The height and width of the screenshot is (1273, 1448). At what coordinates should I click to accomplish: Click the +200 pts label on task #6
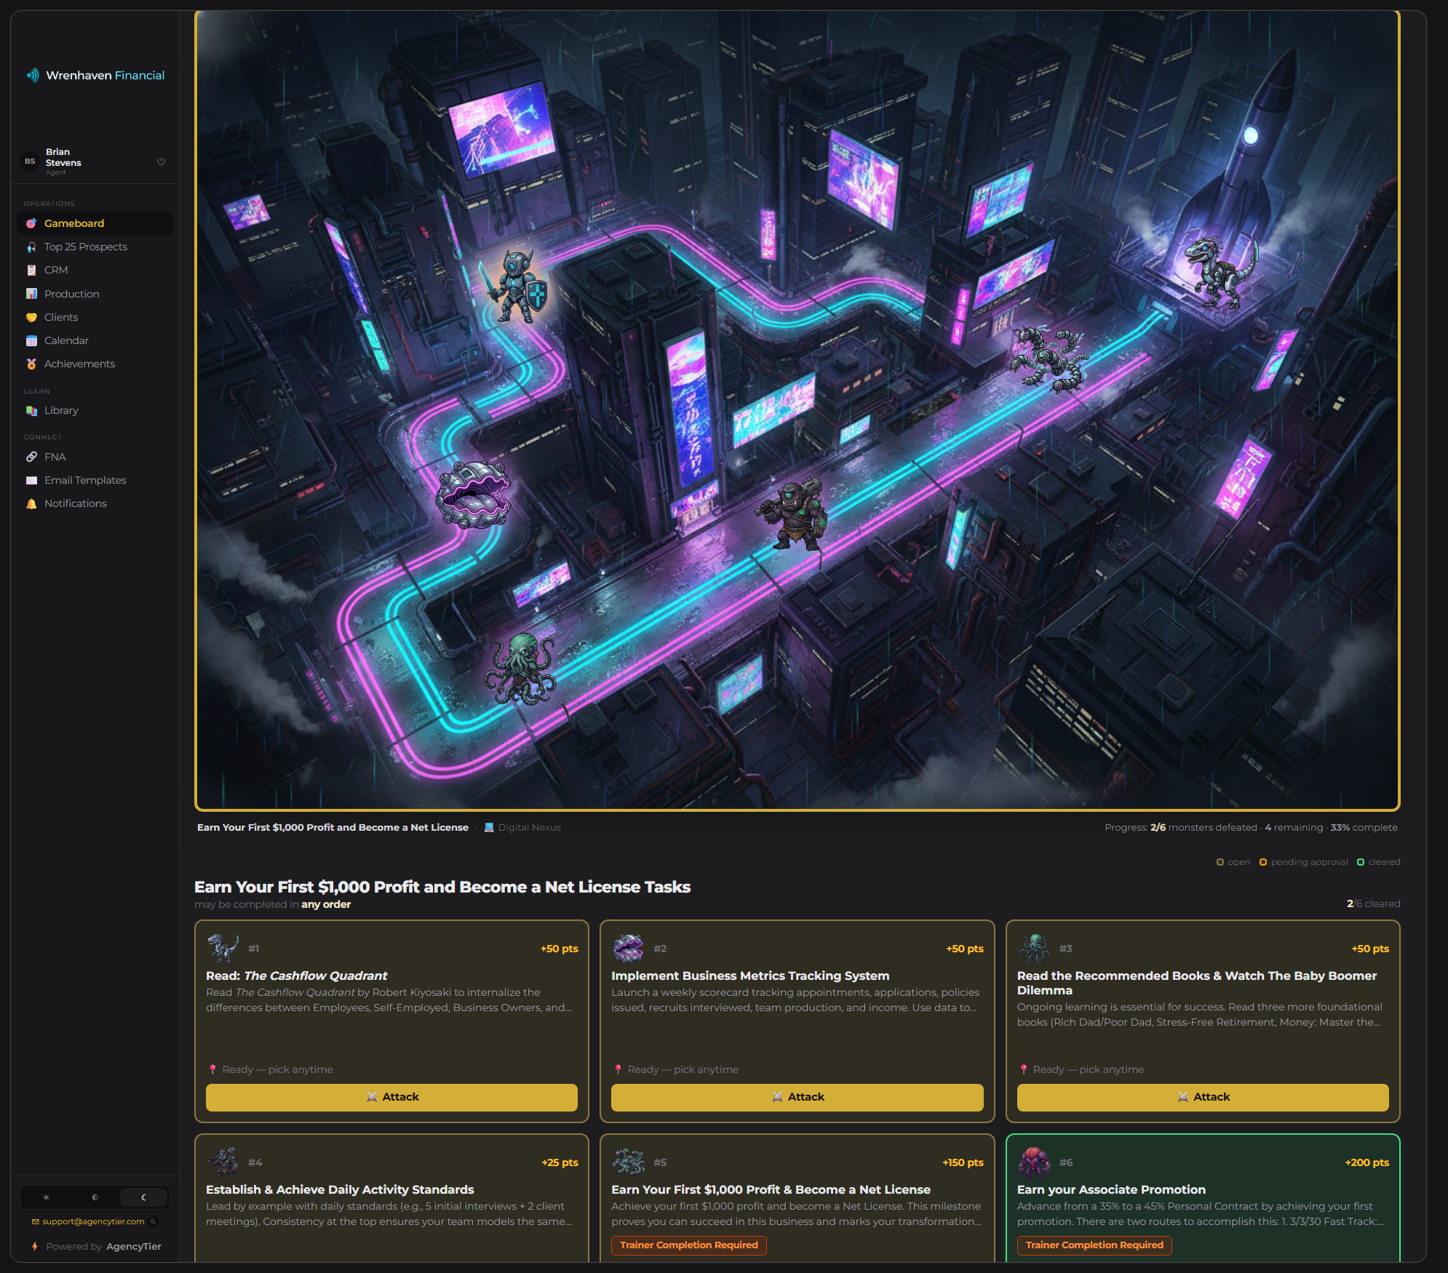[1367, 1162]
